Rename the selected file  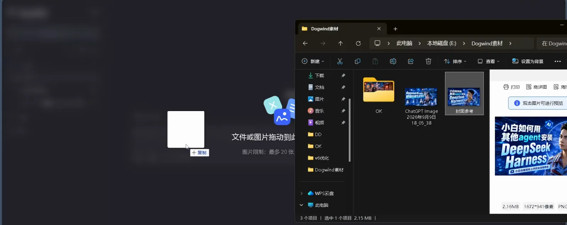pos(393,61)
